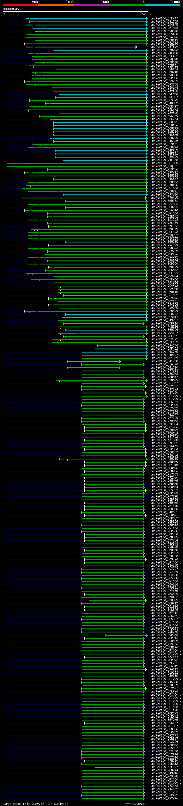Image resolution: width=183 pixels, height=806 pixels.
Task: Click the green alignment bar for UniRef100_A7QFE1
Action: (77, 166)
